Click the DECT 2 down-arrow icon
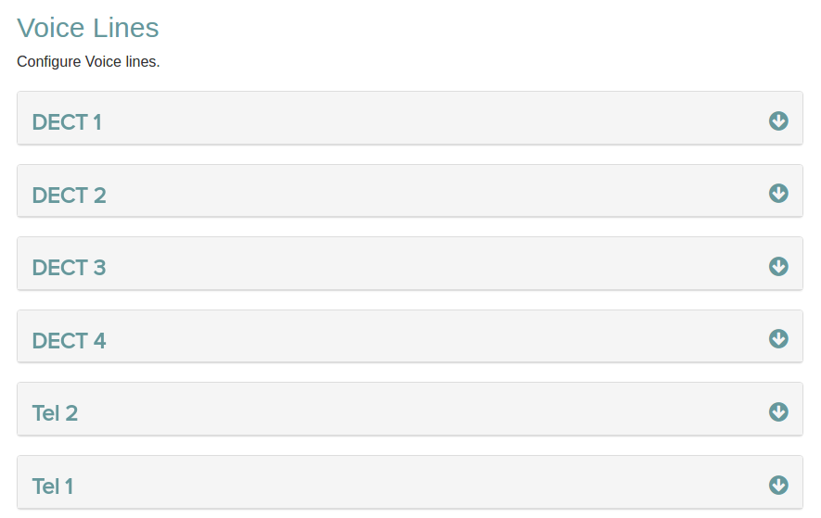This screenshot has width=821, height=518. [x=778, y=193]
